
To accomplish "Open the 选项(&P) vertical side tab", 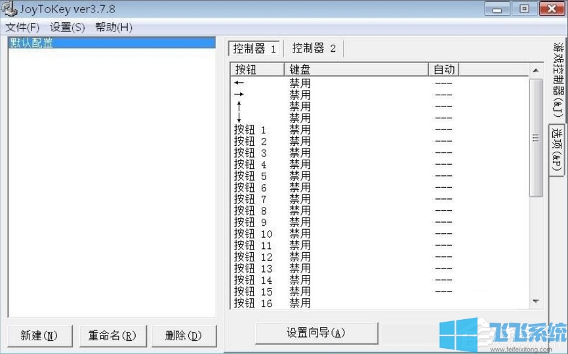I will (x=557, y=149).
